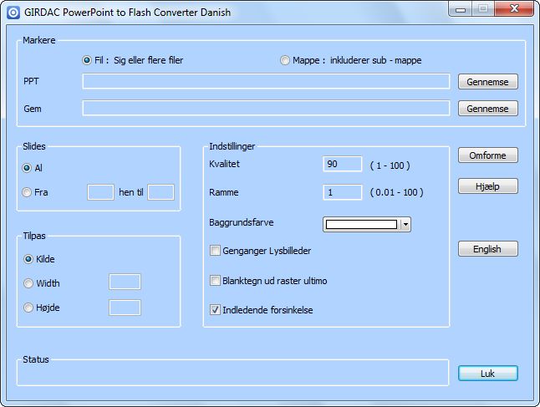The image size is (540, 407).
Task: Enable Blanktegn ud raster ultimo checkbox
Action: (215, 281)
